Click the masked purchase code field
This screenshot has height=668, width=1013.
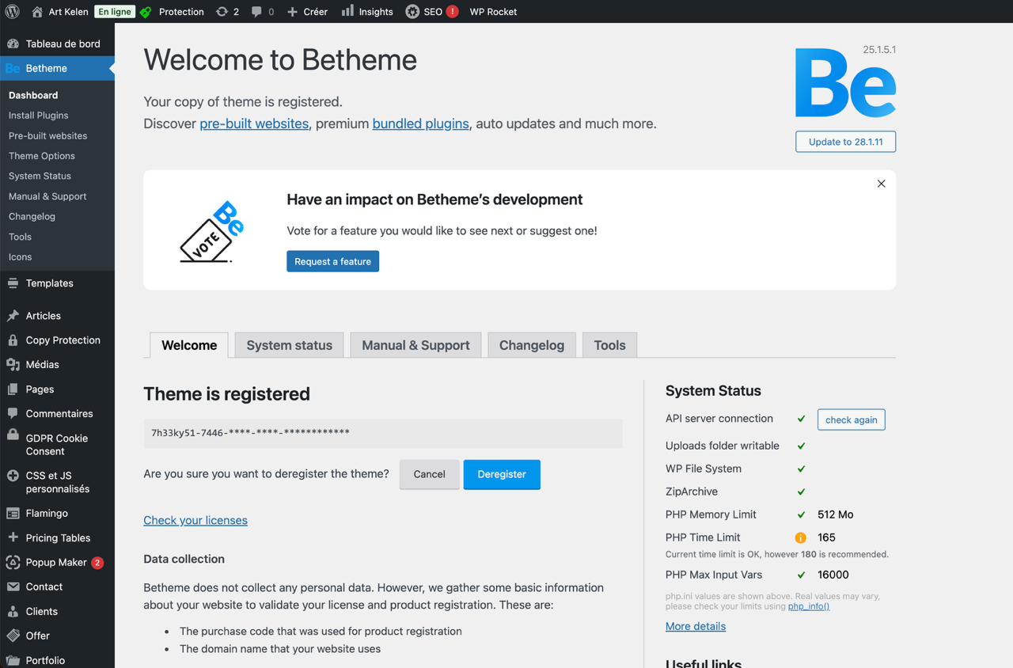click(383, 433)
